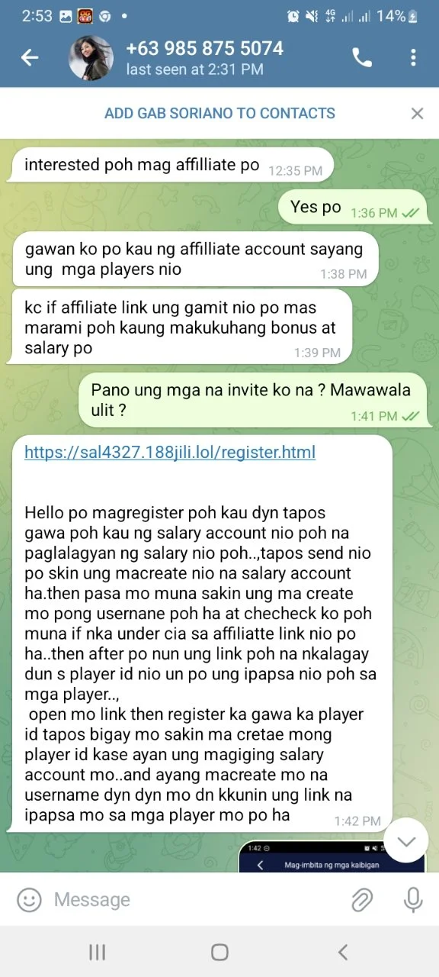Go back using the arrow icon
439x977 pixels.
click(x=30, y=57)
